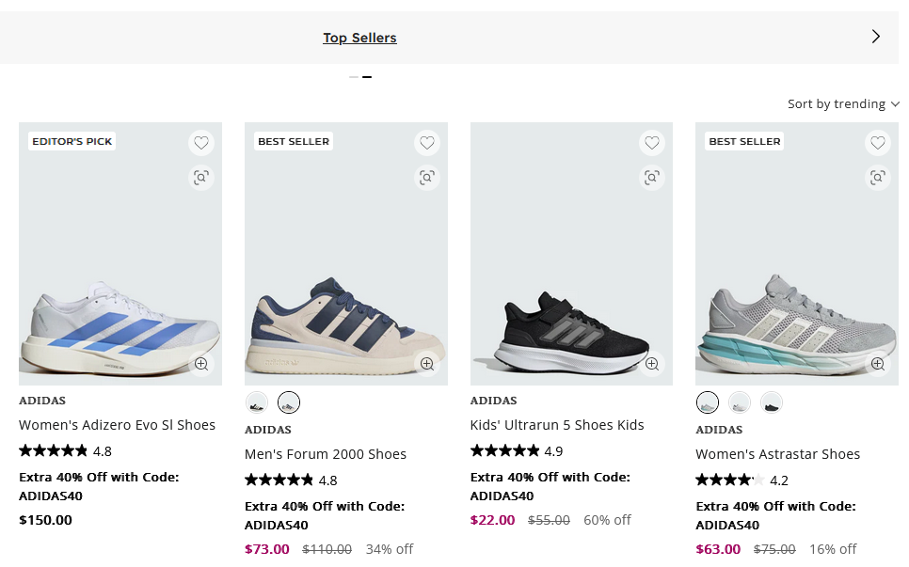Add Men's Forum 2000 Shoes to favorites
The image size is (909, 567).
427,143
